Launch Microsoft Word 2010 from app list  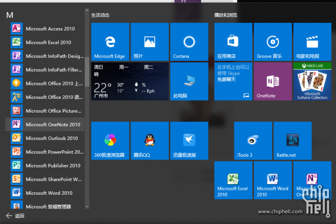45,193
